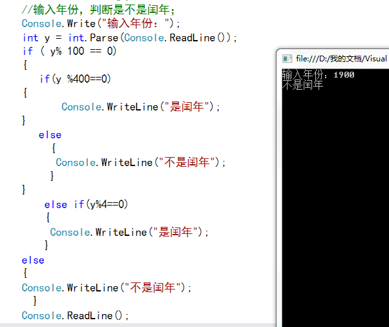389x327 pixels.
Task: Click the console window title bar icon
Action: pos(287,59)
